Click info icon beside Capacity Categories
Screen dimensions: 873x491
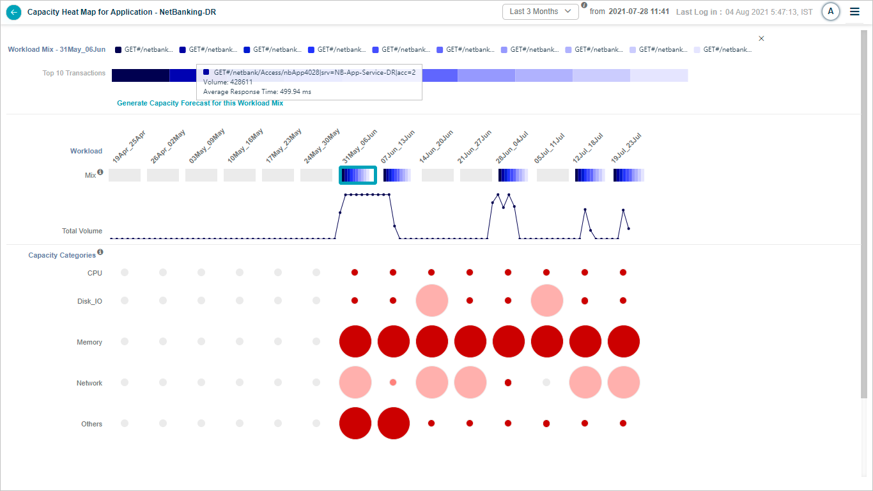click(x=100, y=253)
